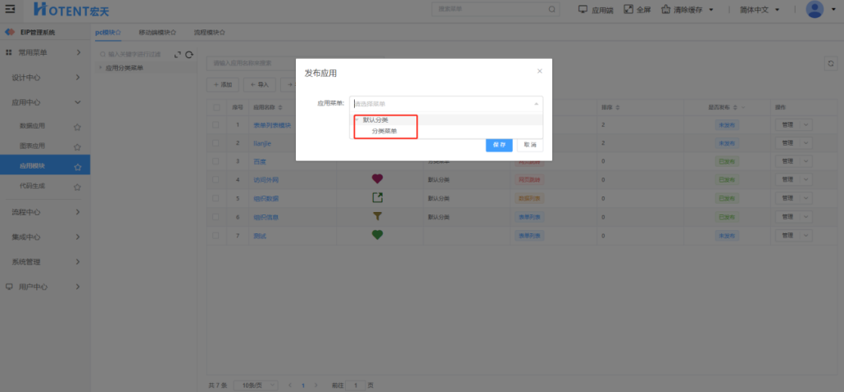Click the 管理 button in the 组织信息 row
844x392 pixels.
pos(788,217)
